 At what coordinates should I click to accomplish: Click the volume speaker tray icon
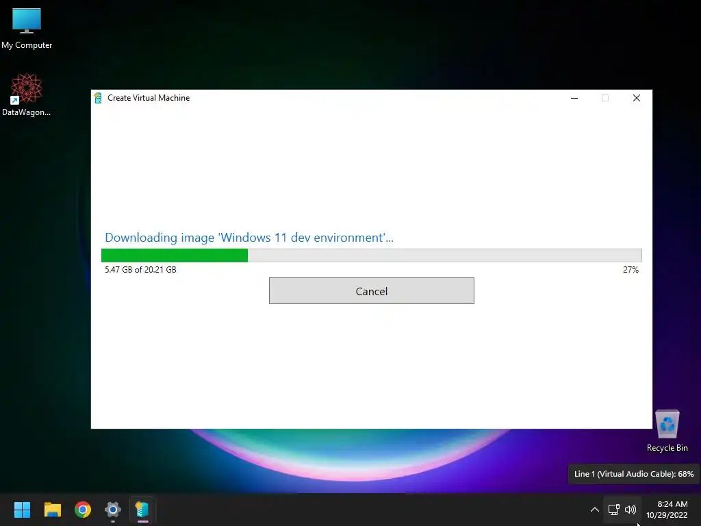[630, 510]
